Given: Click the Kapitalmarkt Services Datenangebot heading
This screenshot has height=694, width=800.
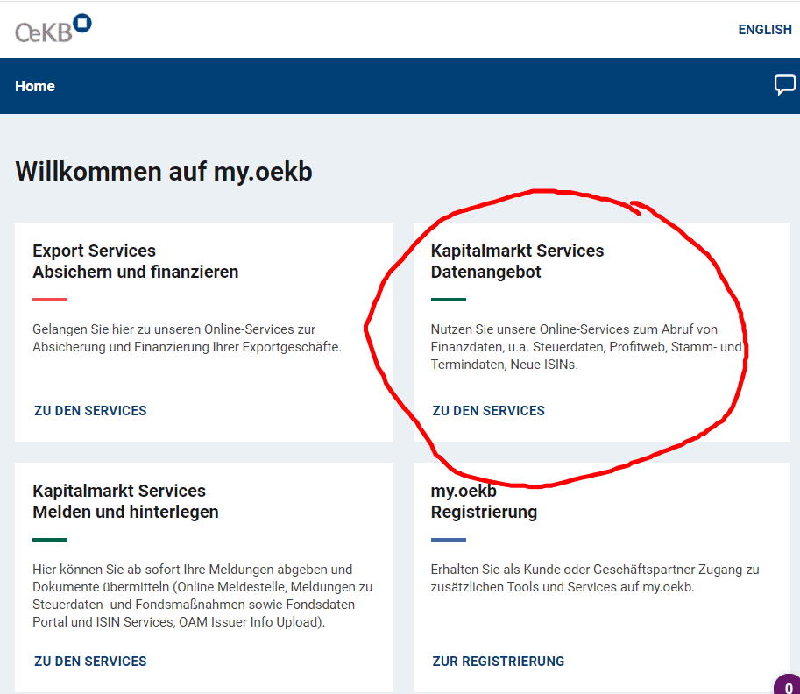Looking at the screenshot, I should (x=517, y=261).
